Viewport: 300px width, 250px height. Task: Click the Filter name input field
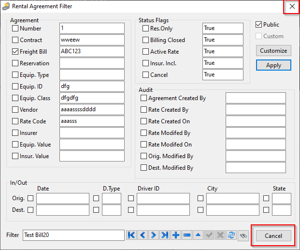[x=73, y=235]
